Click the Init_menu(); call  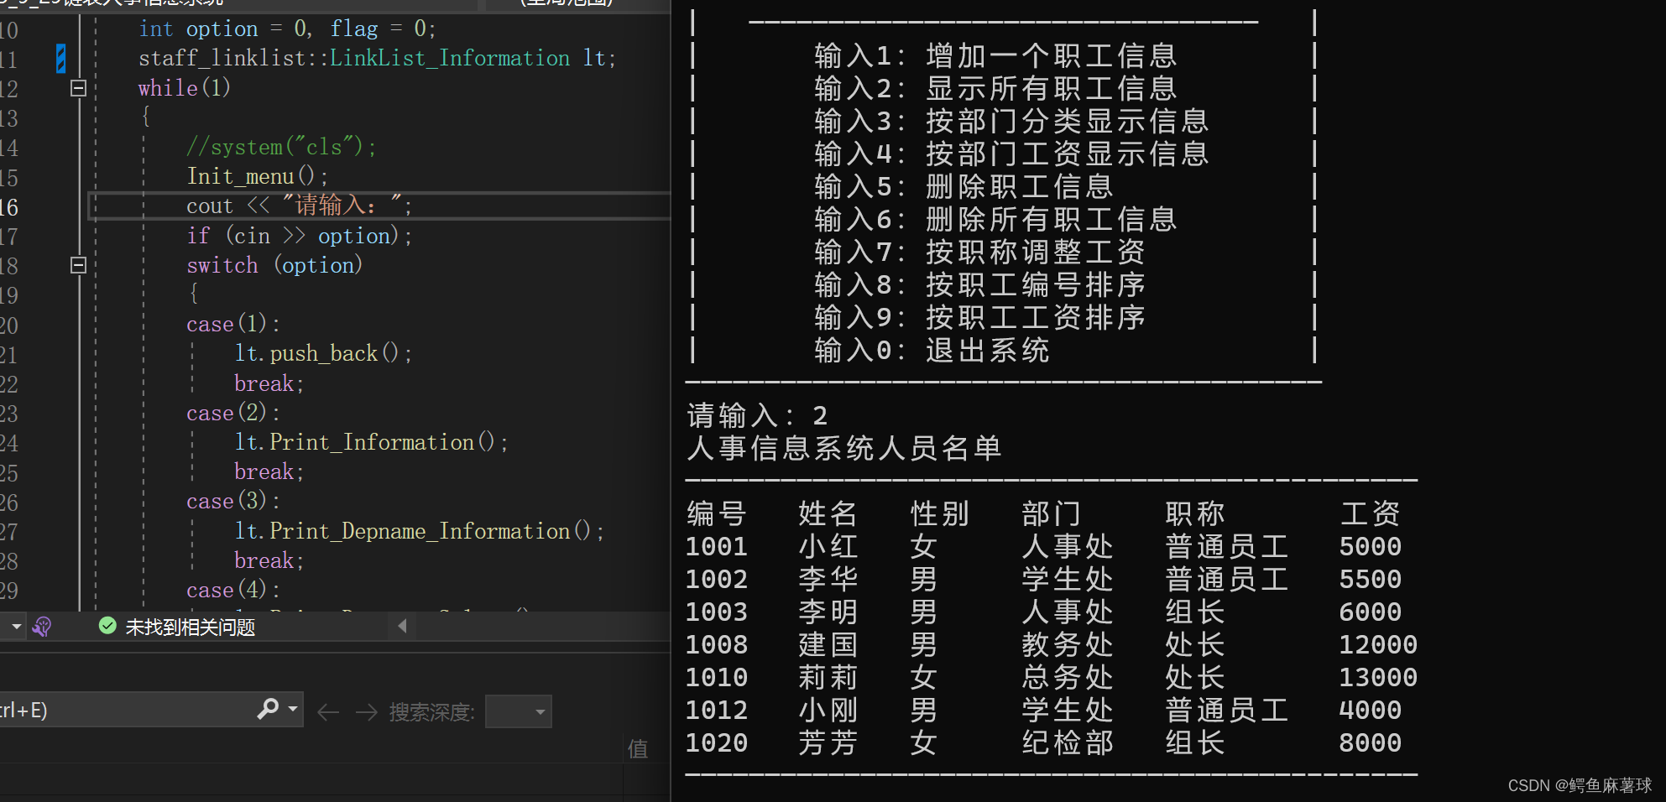click(258, 176)
